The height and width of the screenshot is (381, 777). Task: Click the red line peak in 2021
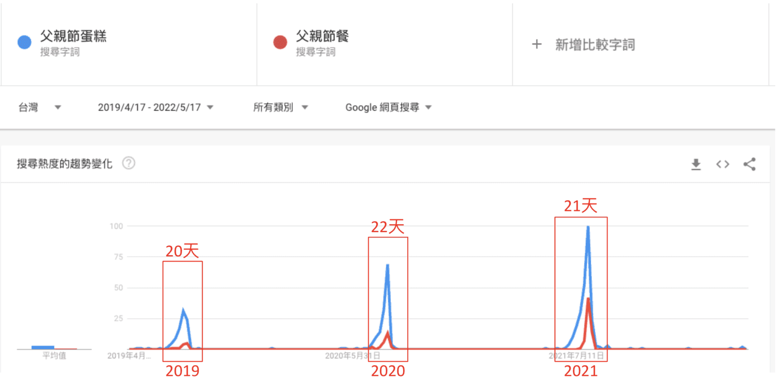point(588,299)
